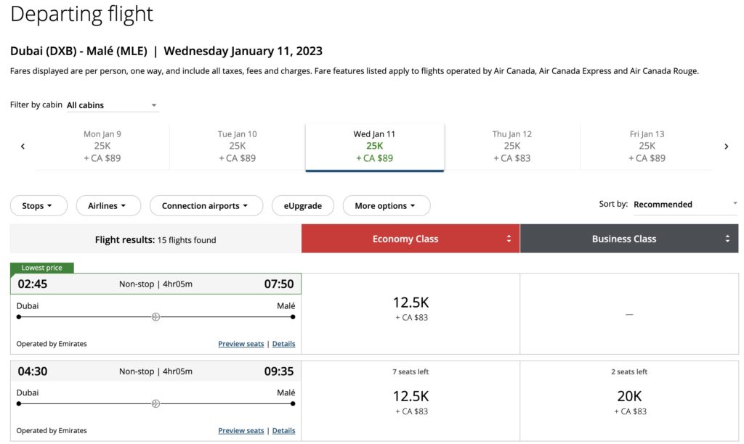The width and height of the screenshot is (744, 444).
Task: Open the Filter by cabin dropdown
Action: [112, 105]
